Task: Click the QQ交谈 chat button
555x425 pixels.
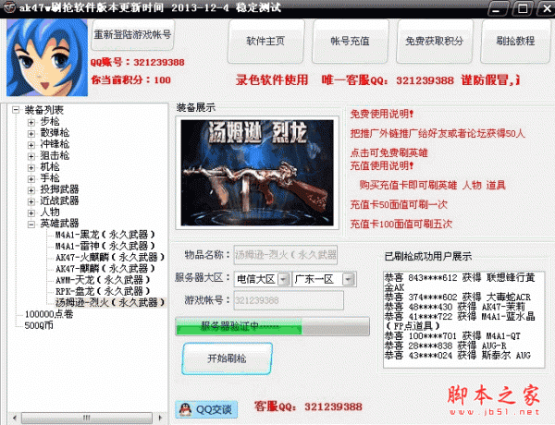Action: coord(206,409)
